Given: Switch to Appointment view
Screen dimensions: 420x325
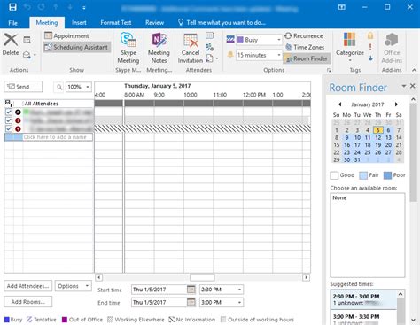Looking at the screenshot, I should click(66, 35).
